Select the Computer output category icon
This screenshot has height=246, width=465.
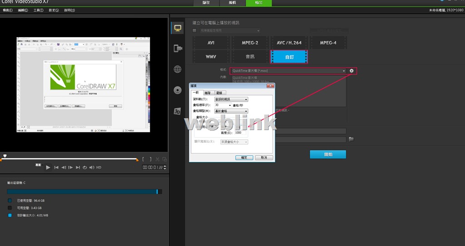tap(178, 28)
